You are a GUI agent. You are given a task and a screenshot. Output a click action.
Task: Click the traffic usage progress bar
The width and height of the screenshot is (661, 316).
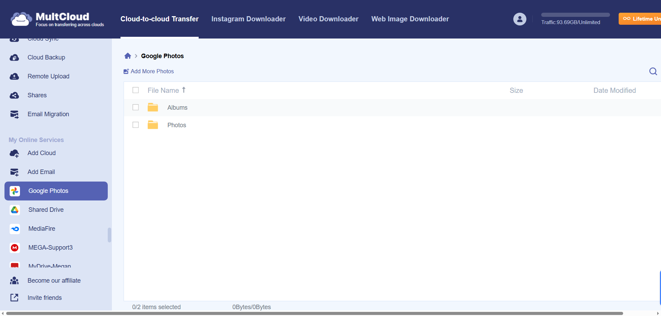coord(576,15)
